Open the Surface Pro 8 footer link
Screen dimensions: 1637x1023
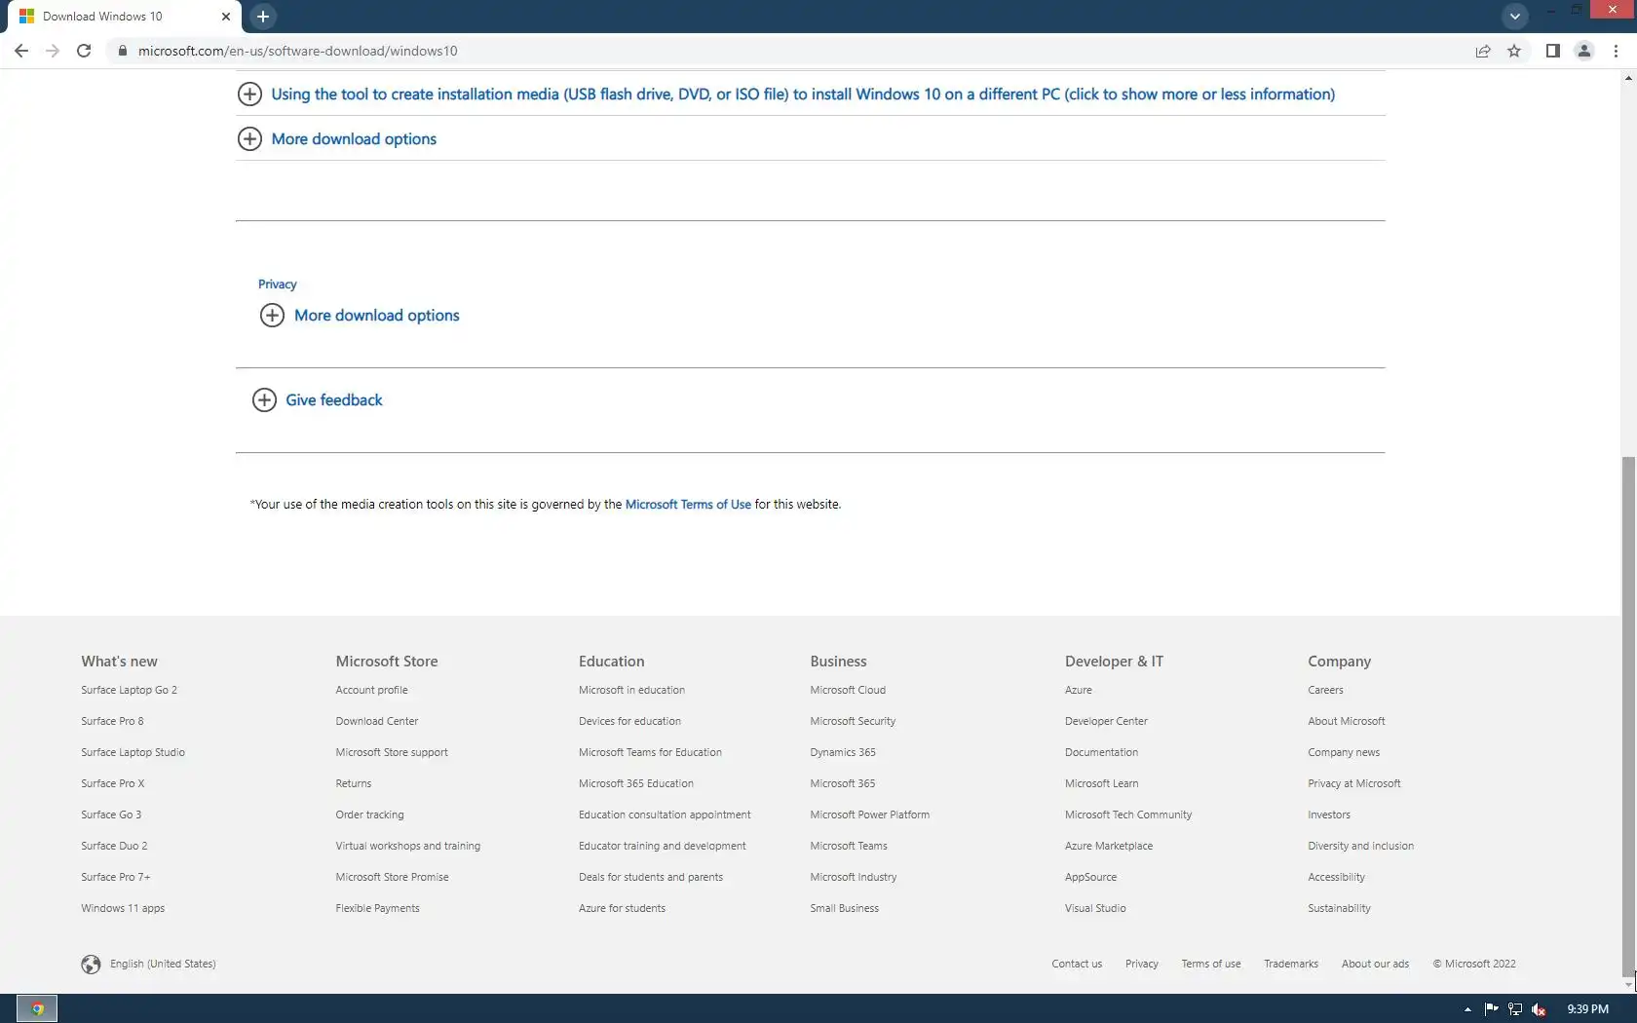coord(112,722)
